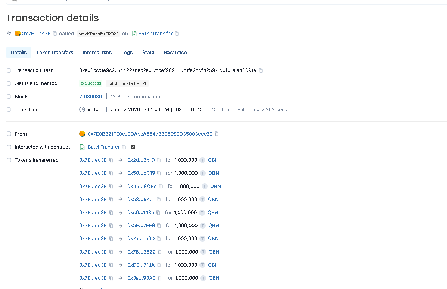
Task: Open the BatchTransfer contract link in the header
Action: click(x=155, y=34)
